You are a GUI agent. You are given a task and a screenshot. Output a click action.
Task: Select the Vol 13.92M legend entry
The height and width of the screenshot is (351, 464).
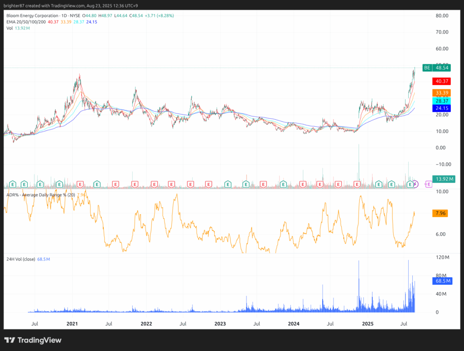click(x=18, y=28)
